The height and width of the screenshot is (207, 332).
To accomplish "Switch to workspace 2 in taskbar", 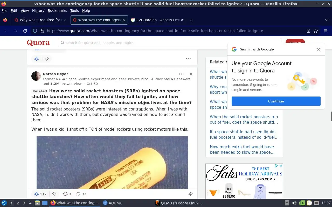I will tap(18, 203).
